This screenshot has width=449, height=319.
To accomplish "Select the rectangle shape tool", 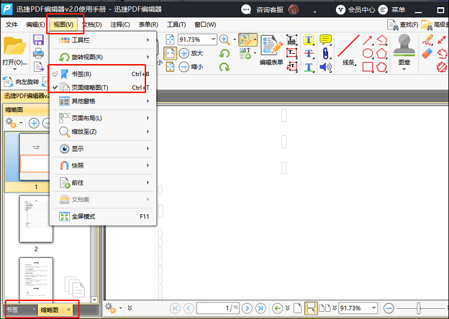I will tap(368, 66).
